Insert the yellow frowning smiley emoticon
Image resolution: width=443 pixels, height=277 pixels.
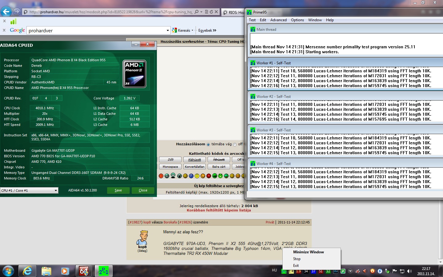(x=197, y=176)
